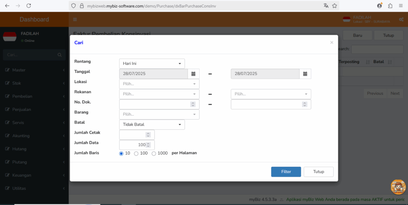The height and width of the screenshot is (205, 408).
Task: Open the first Rekanan dropdown
Action: 159,94
